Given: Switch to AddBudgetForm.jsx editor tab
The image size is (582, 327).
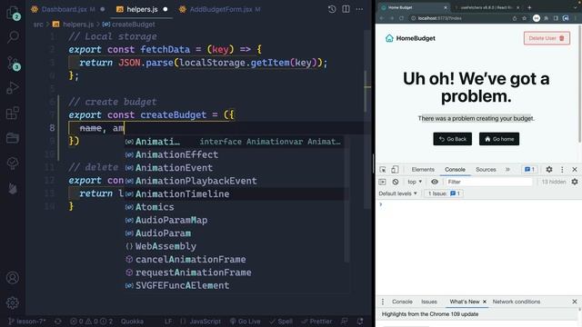Looking at the screenshot, I should click(220, 9).
